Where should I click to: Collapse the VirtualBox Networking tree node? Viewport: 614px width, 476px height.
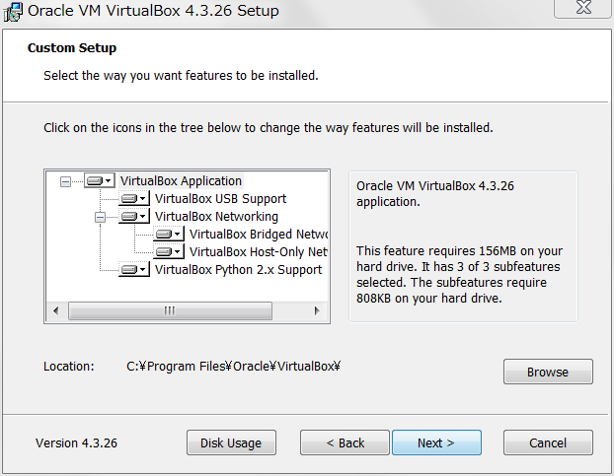pos(100,217)
